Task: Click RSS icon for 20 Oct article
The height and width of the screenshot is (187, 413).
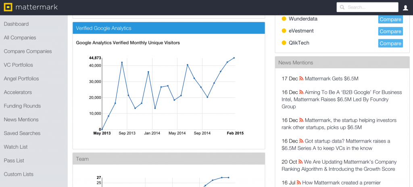Action: tap(300, 162)
